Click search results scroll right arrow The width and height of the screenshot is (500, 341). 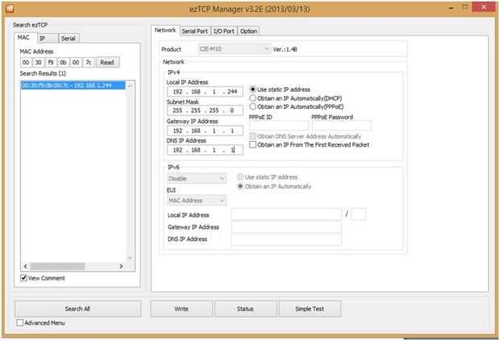click(x=121, y=266)
